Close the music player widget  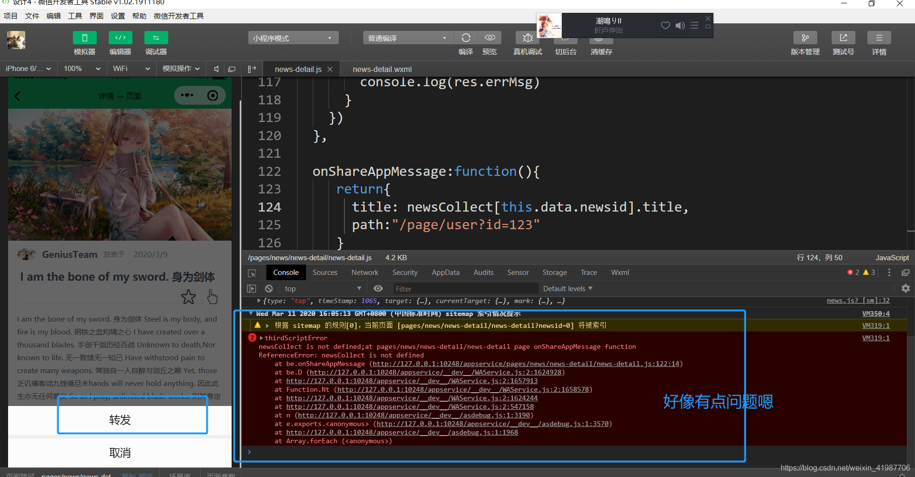click(708, 18)
